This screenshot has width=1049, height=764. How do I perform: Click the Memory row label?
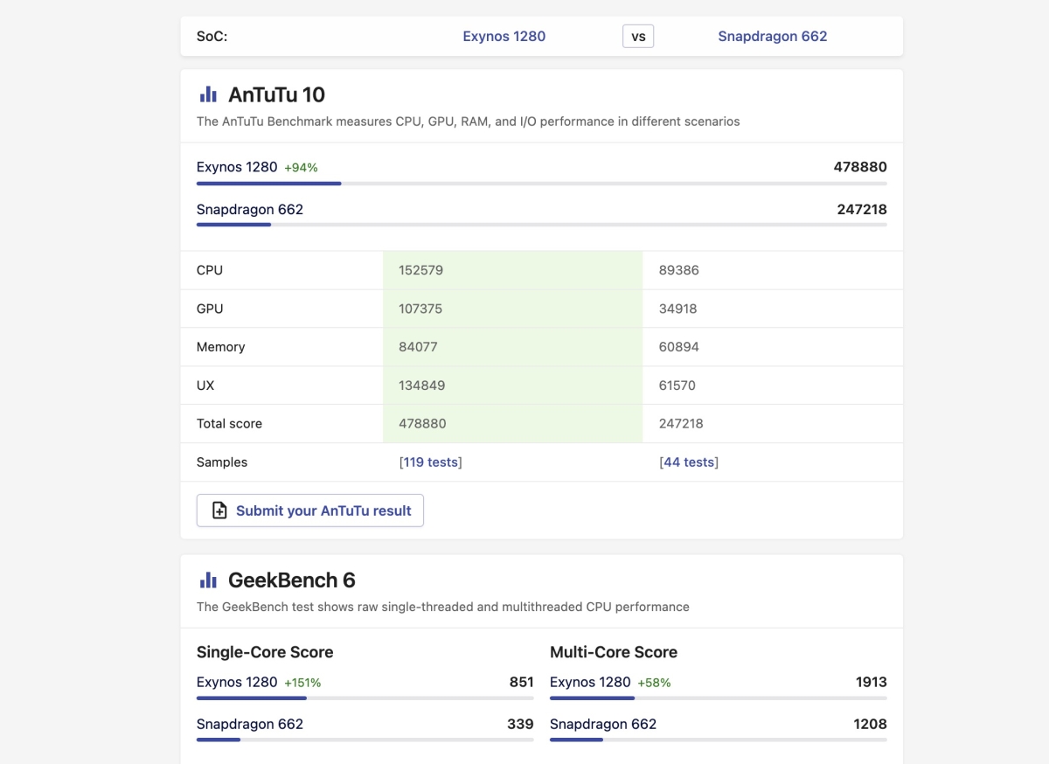point(220,347)
